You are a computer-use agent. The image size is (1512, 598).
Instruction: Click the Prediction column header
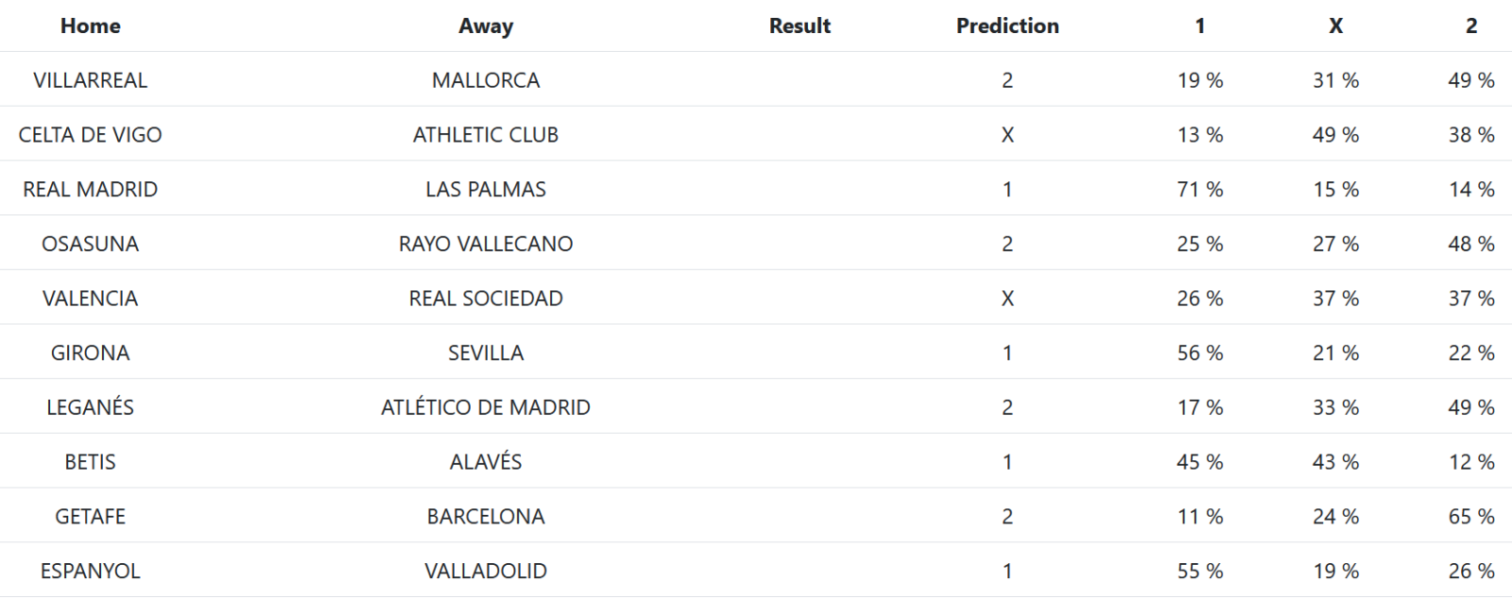[x=1007, y=26]
